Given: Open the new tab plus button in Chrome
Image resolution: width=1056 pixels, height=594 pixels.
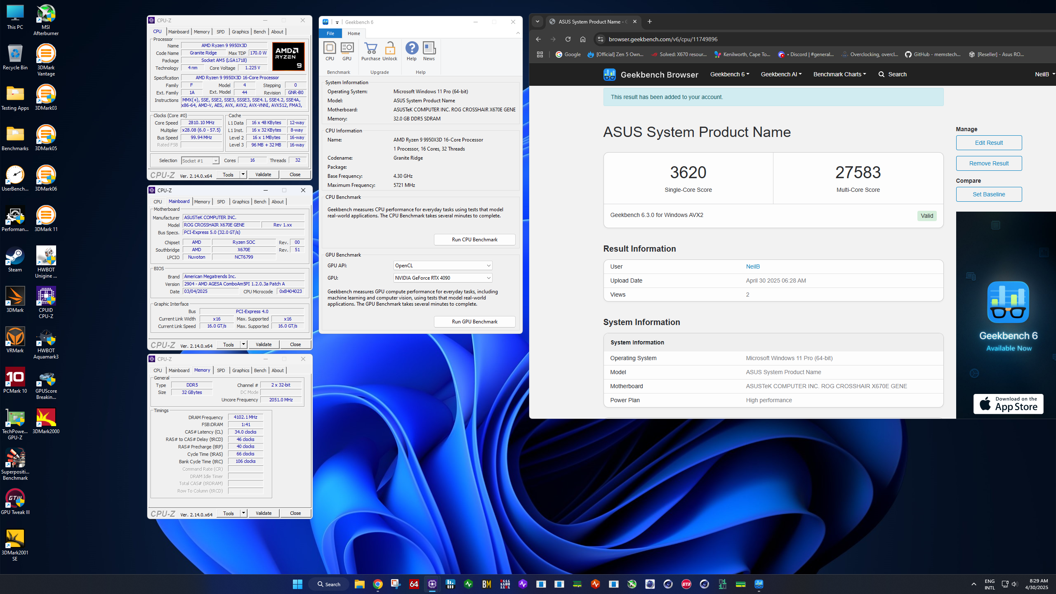Looking at the screenshot, I should click(x=650, y=21).
